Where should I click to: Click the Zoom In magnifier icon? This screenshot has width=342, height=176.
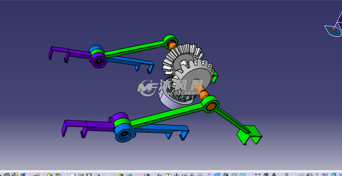pos(193,175)
